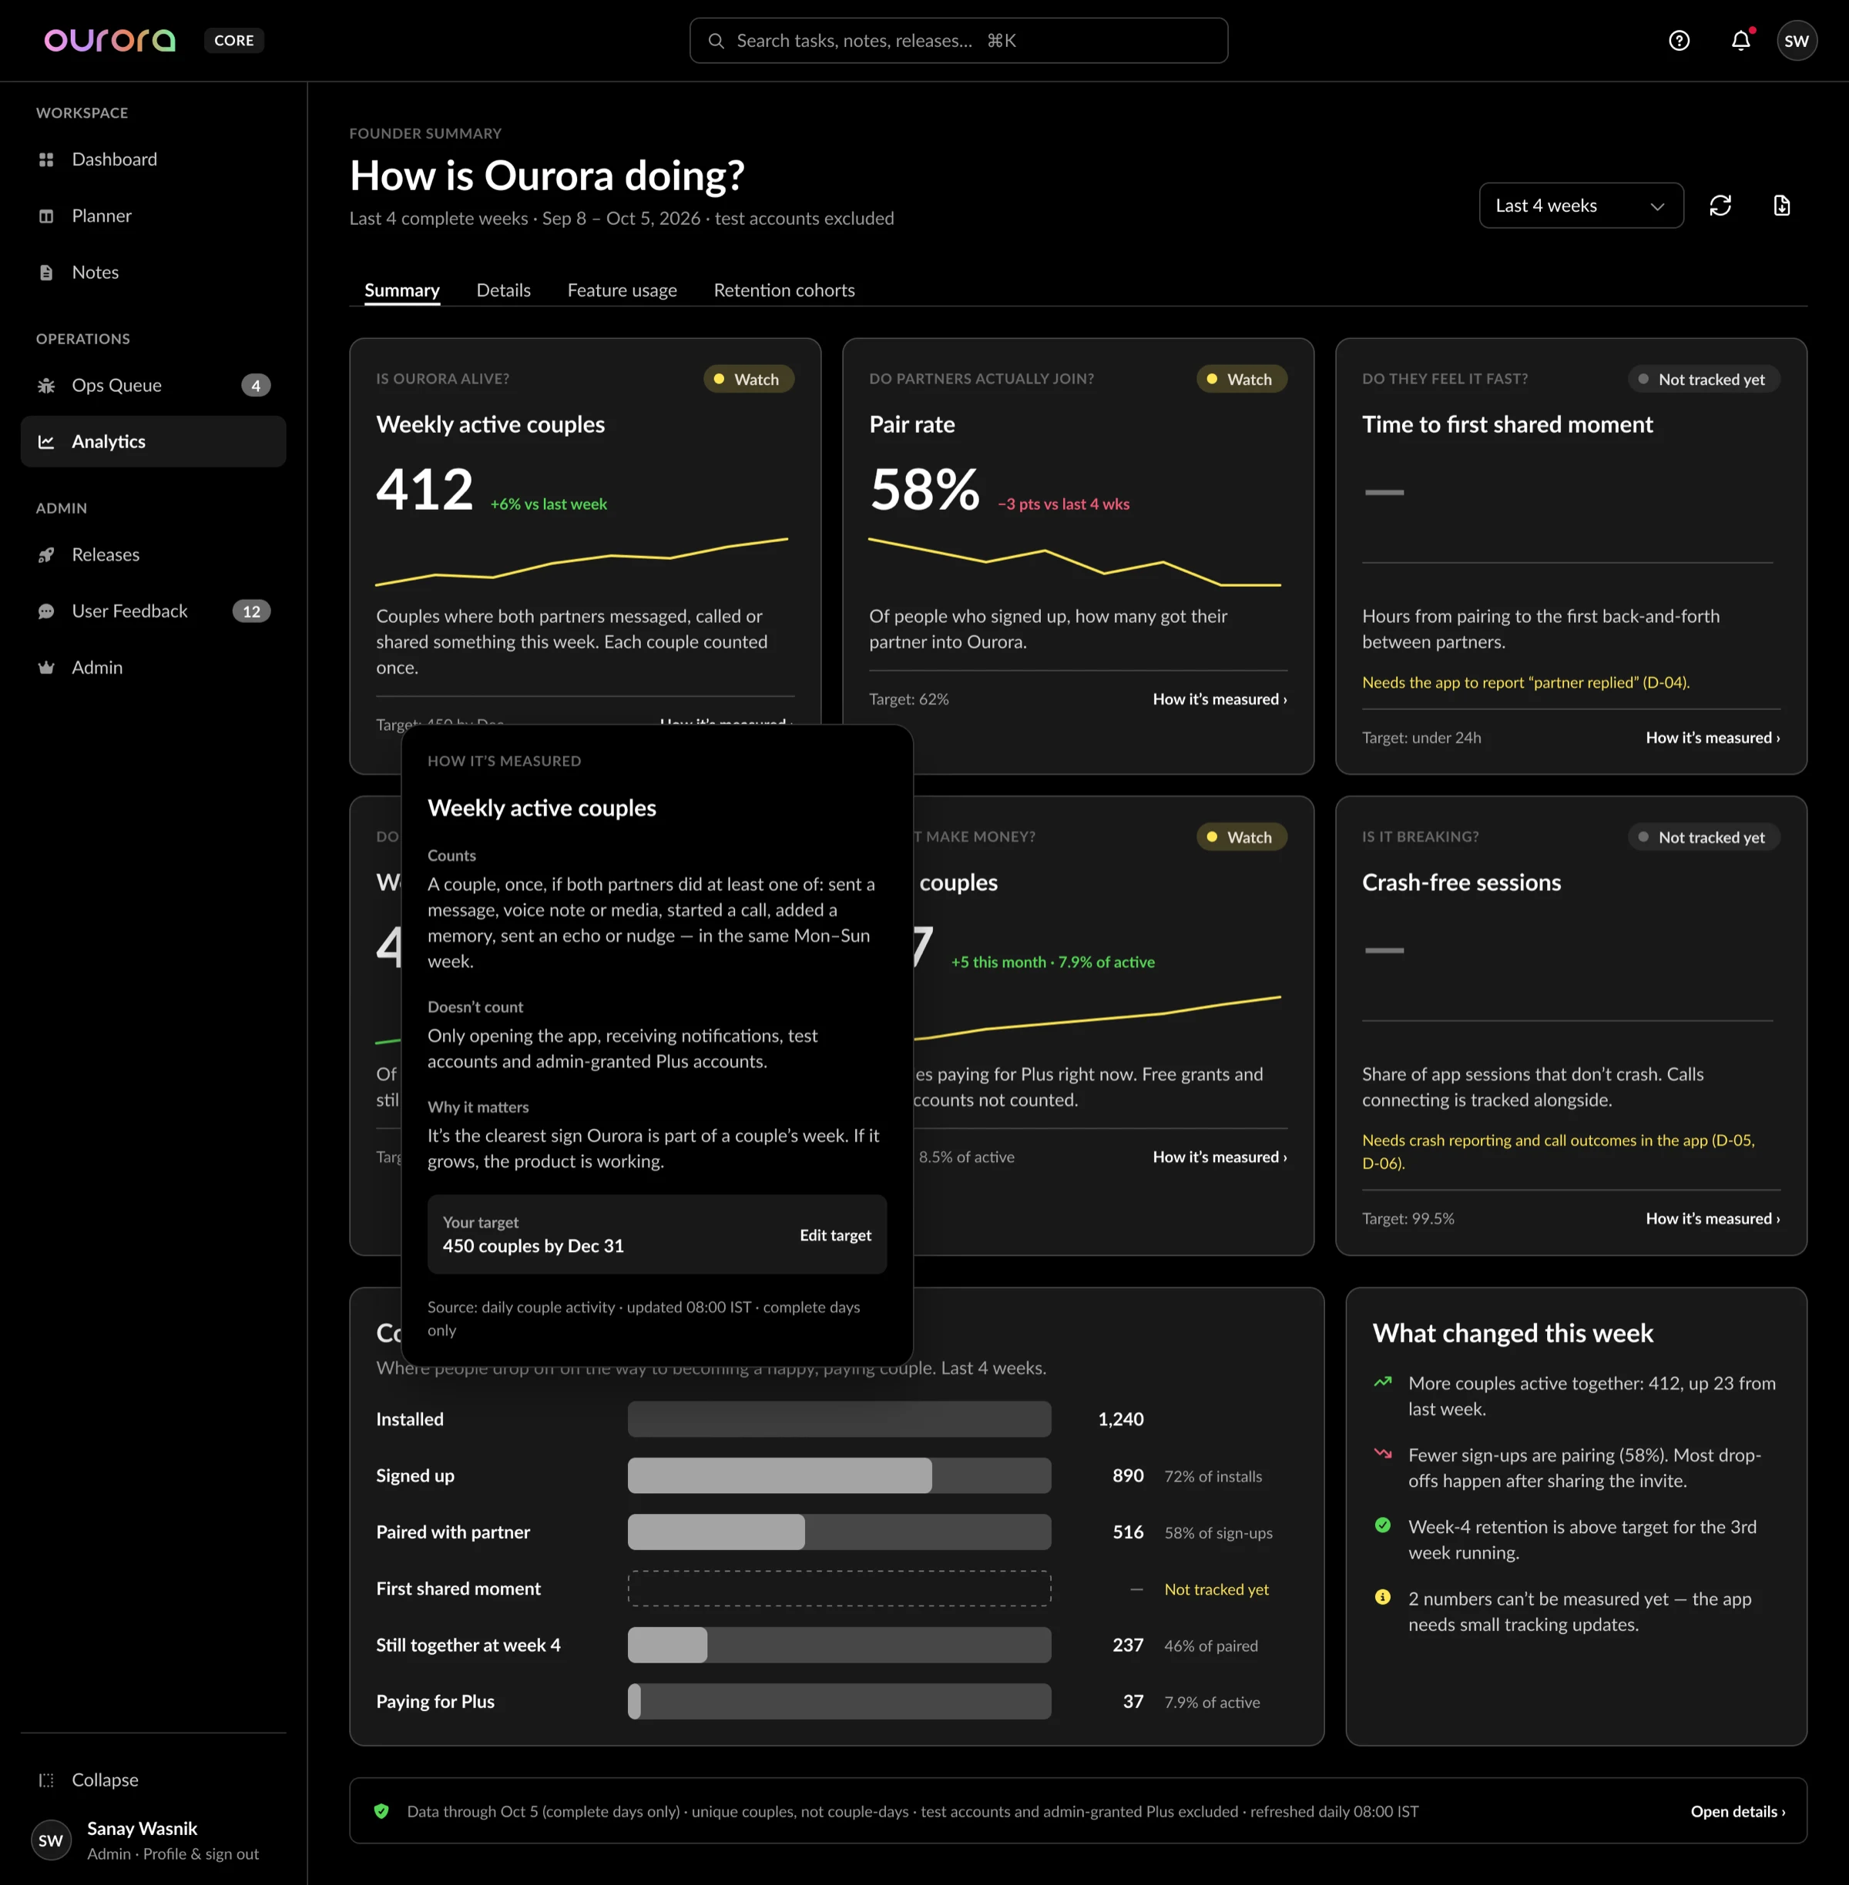Click Edit target in the popover
Image resolution: width=1849 pixels, height=1885 pixels.
click(835, 1234)
